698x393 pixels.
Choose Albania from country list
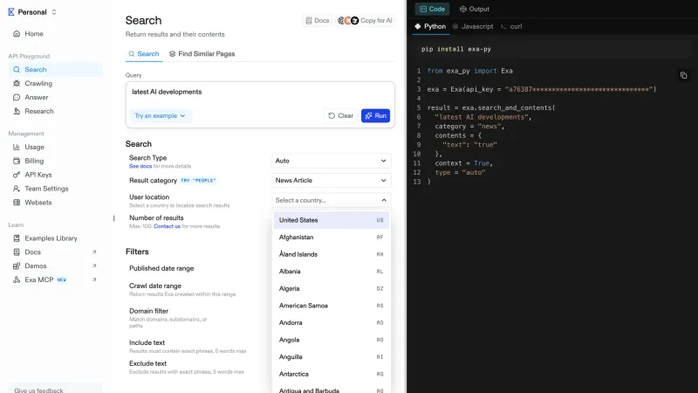click(332, 272)
